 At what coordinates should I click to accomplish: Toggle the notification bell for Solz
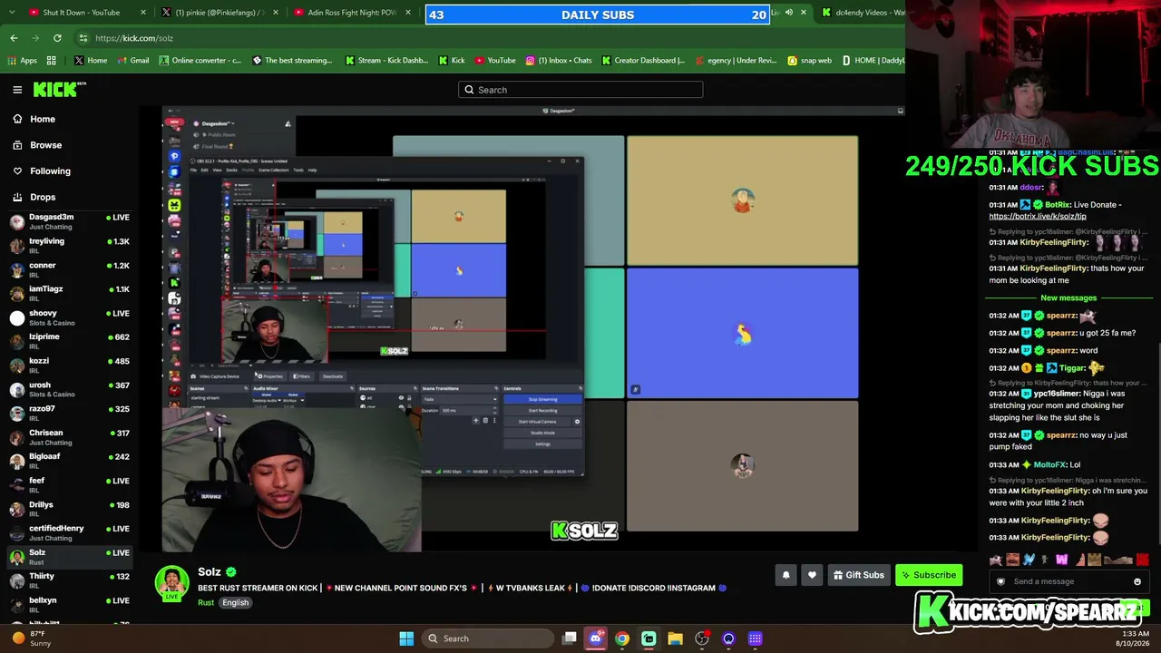[786, 575]
